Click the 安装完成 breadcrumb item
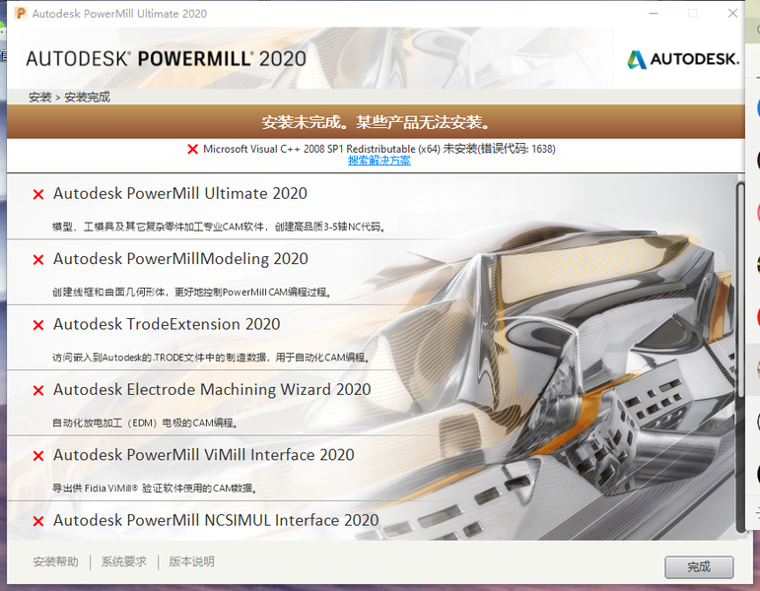Image resolution: width=760 pixels, height=591 pixels. point(88,98)
